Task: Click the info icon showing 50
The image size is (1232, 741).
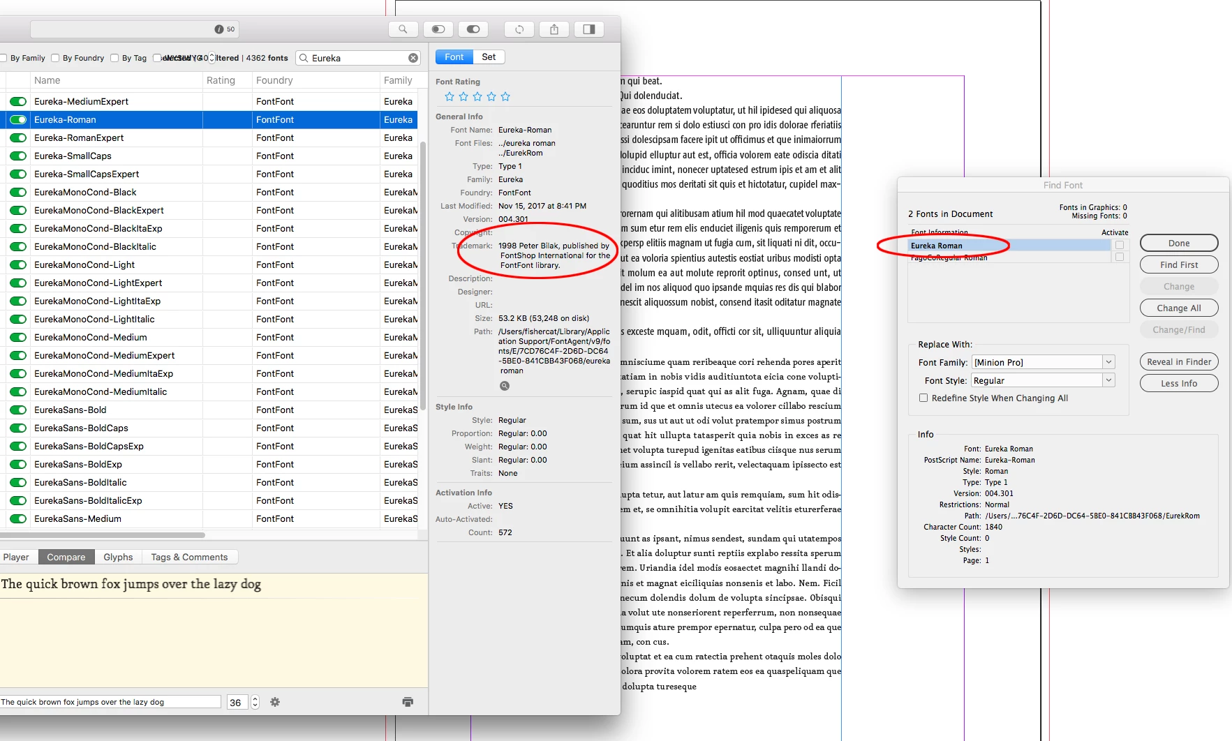Action: (218, 29)
